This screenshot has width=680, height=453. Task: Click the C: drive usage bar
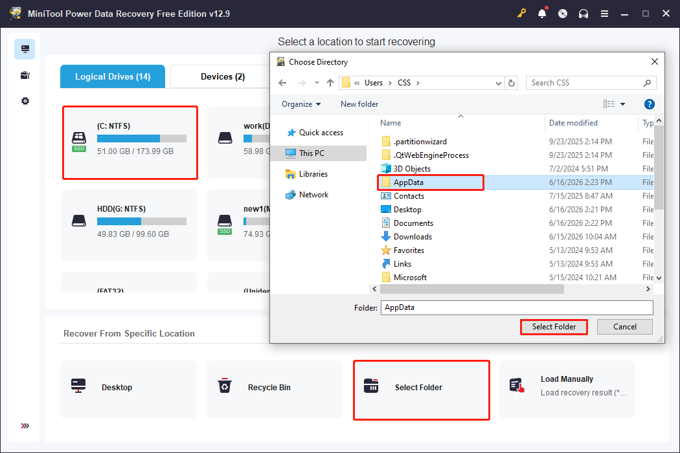coord(142,138)
